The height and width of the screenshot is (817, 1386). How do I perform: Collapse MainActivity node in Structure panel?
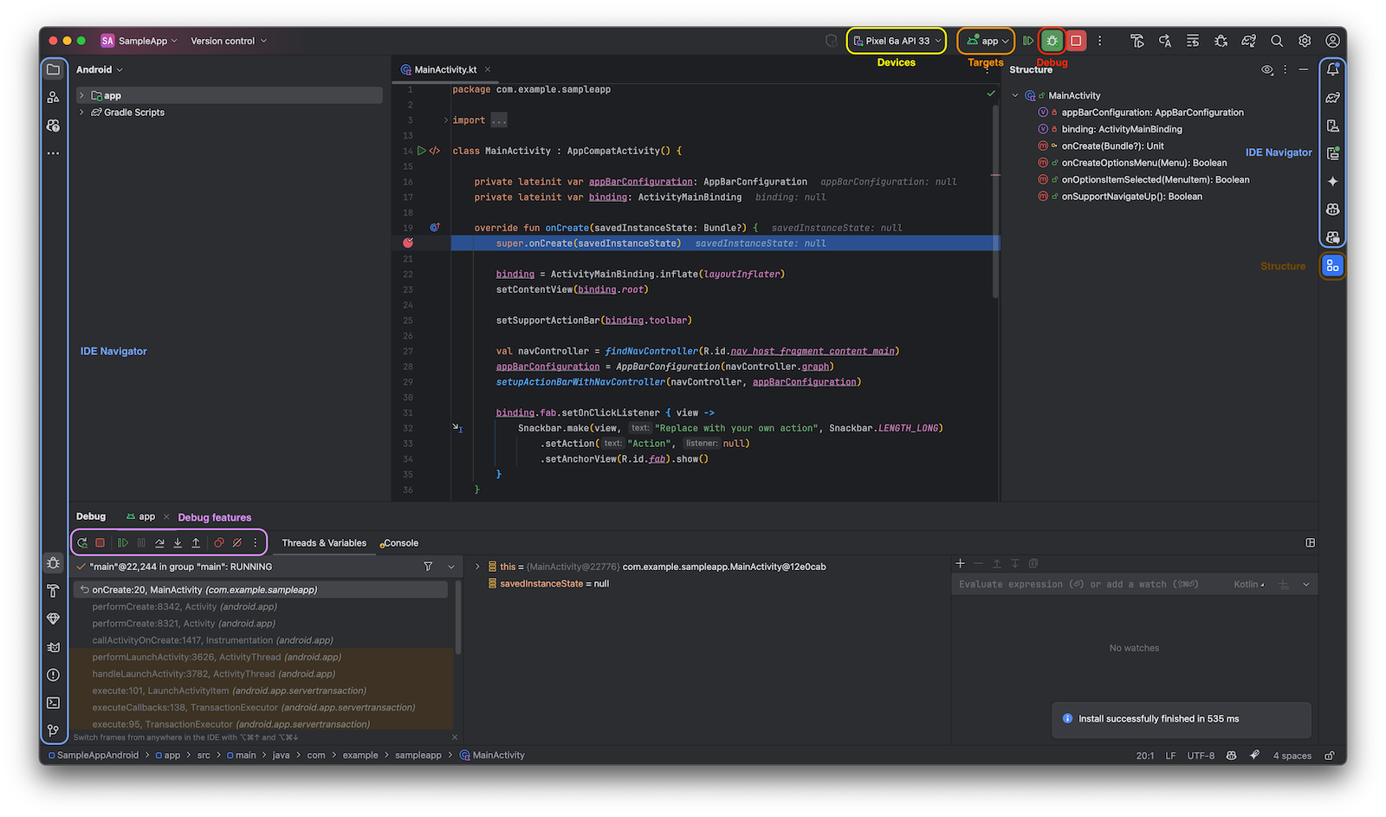coord(1015,95)
